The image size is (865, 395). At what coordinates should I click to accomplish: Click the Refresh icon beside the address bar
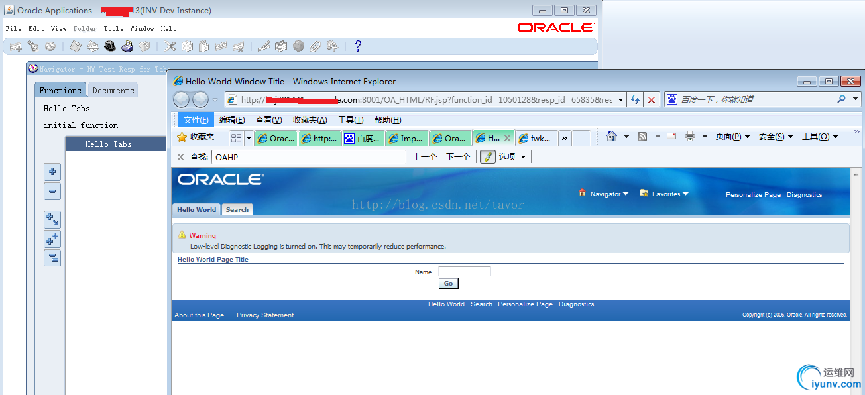(x=635, y=100)
